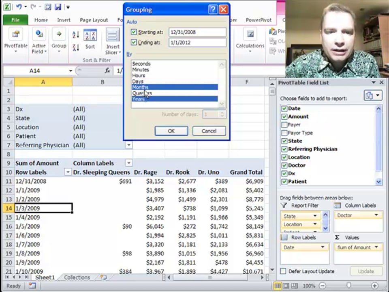Uncheck the Date field checkbox
The height and width of the screenshot is (292, 389).
tap(284, 109)
